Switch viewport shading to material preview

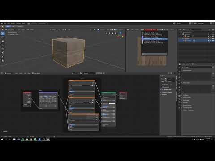[x=115, y=30]
